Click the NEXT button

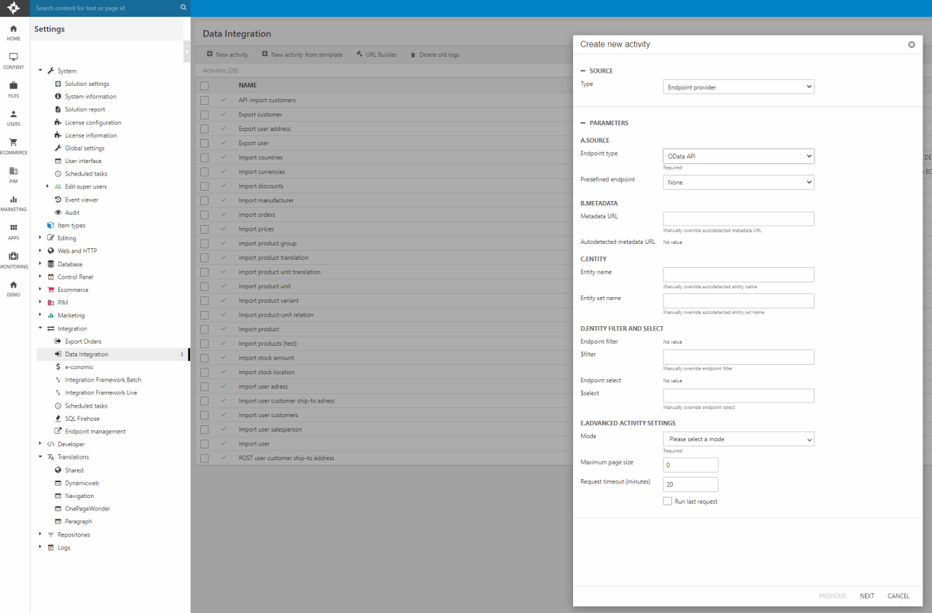tap(866, 596)
